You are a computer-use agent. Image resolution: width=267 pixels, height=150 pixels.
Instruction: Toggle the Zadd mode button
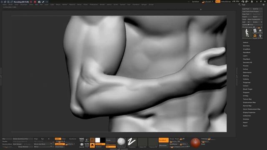click(x=58, y=139)
